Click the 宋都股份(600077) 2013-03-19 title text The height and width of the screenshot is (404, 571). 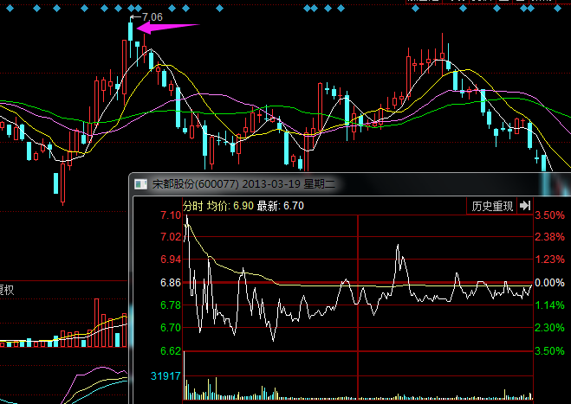(x=243, y=184)
